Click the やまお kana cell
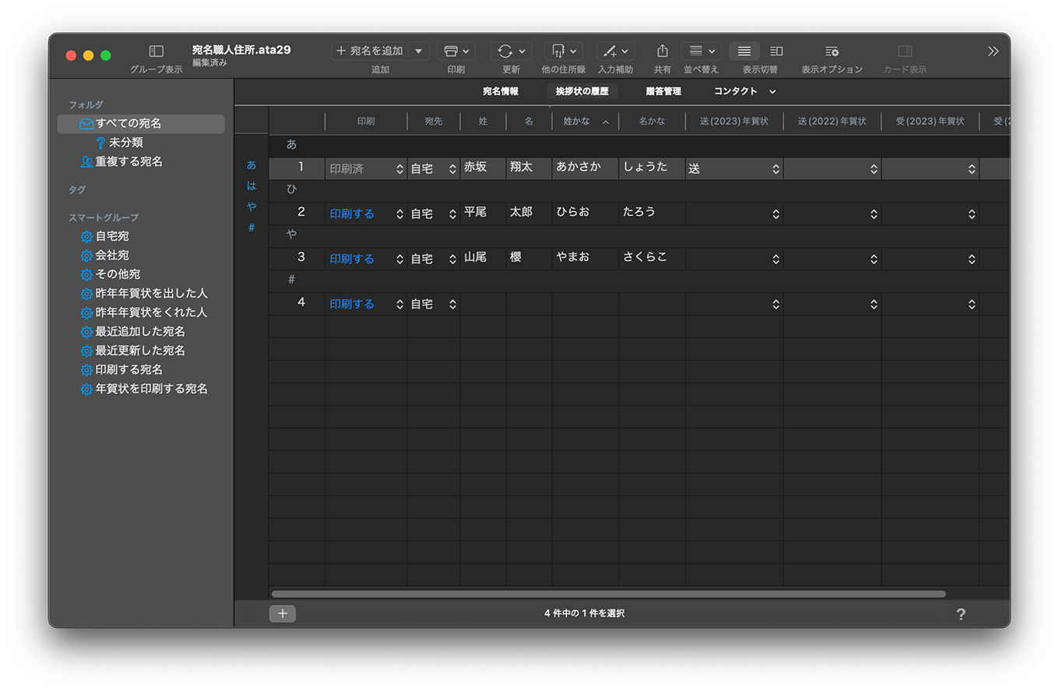The width and height of the screenshot is (1059, 692). coord(586,258)
